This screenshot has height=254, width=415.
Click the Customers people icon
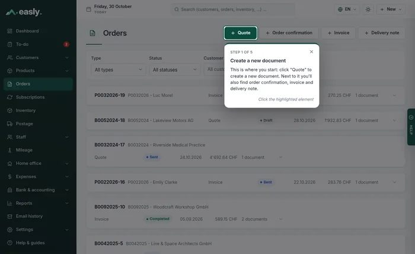[x=10, y=57]
